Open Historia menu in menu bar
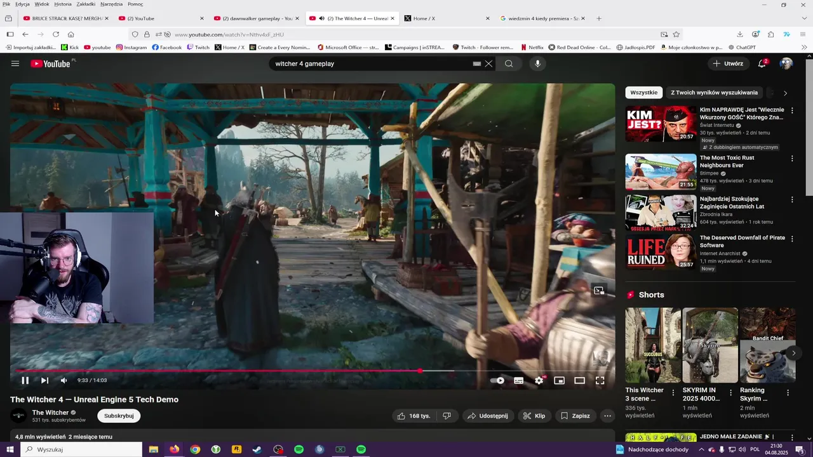 coord(63,4)
